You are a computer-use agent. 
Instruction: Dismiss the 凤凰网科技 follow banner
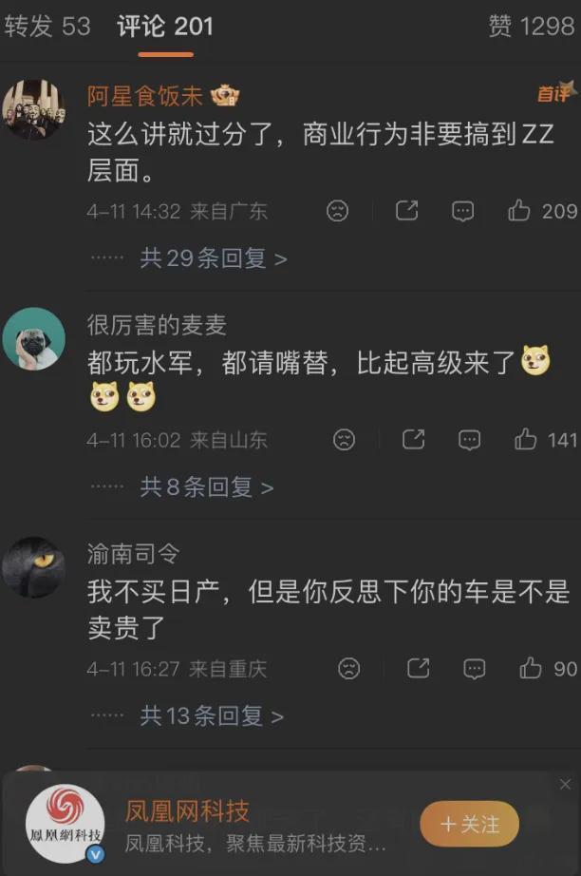(566, 785)
